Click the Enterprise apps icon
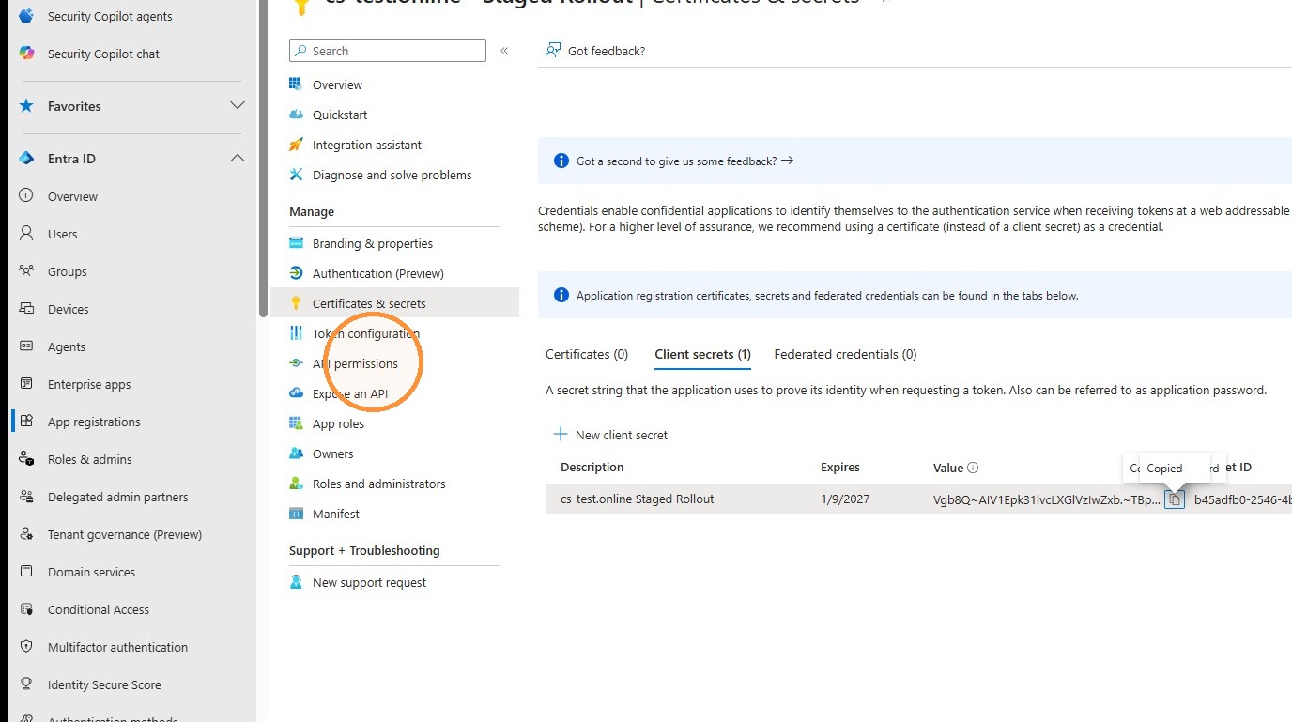 click(x=26, y=384)
